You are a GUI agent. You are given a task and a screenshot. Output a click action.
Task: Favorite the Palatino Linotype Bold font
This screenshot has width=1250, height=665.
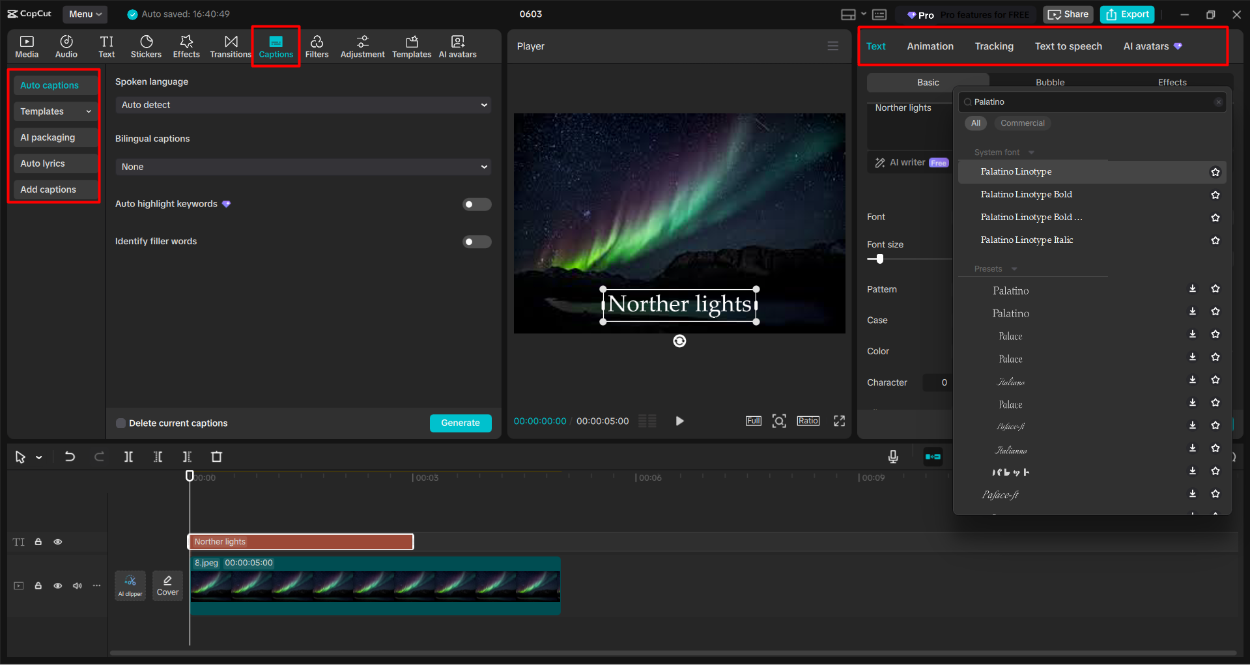(1215, 194)
